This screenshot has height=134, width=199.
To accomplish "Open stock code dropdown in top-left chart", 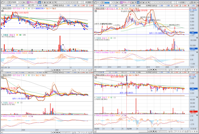I will point(19,2).
